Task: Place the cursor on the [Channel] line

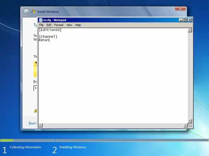Action: pyautogui.click(x=48, y=36)
